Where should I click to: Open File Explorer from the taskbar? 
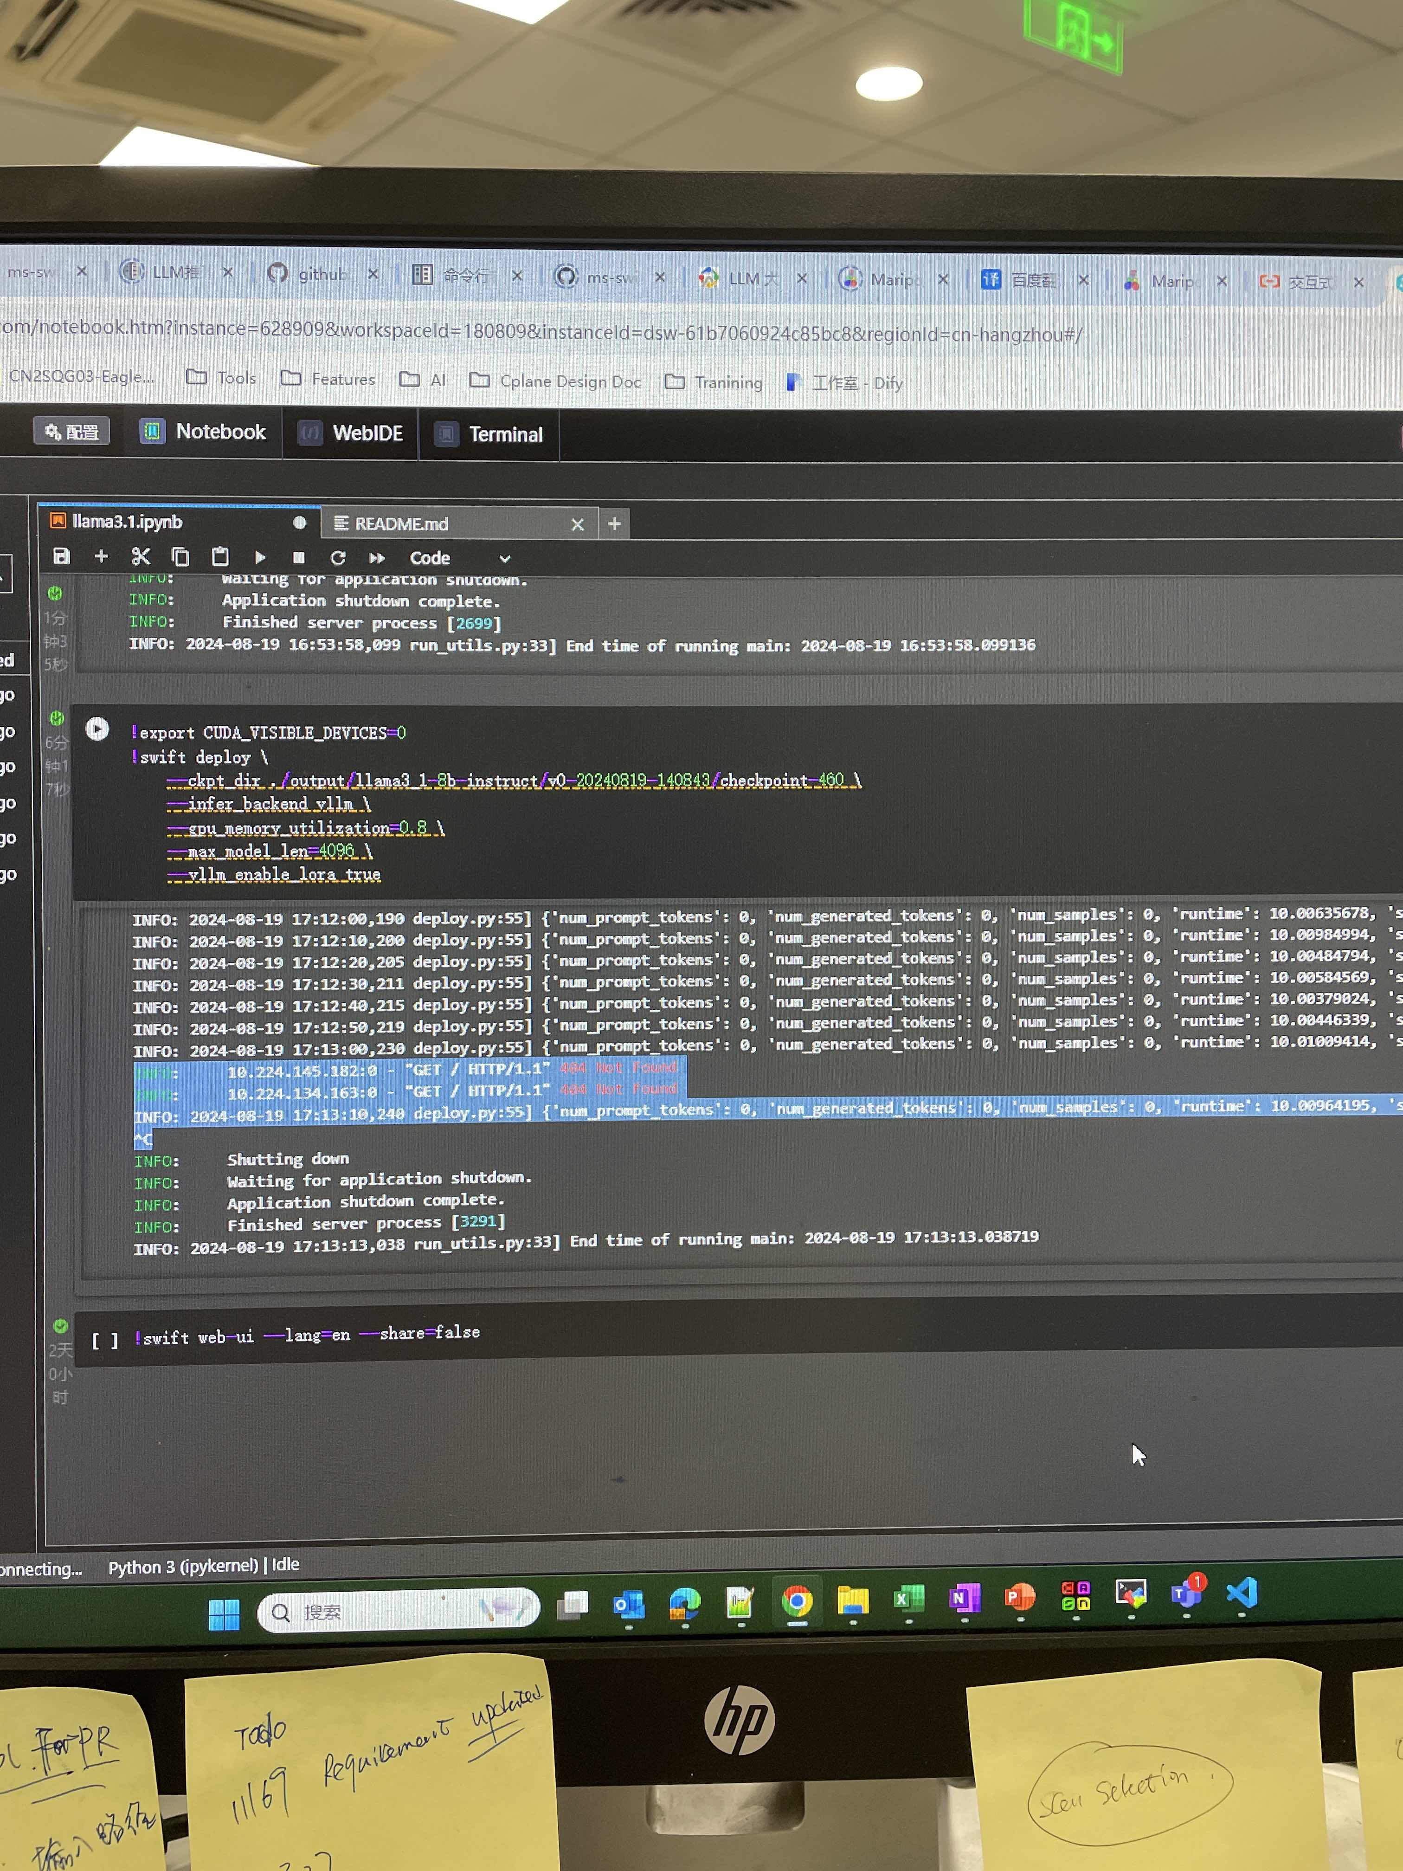[x=852, y=1600]
